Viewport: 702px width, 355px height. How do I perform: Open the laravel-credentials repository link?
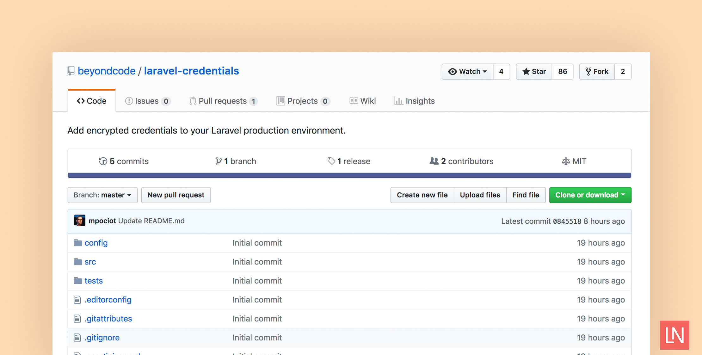[191, 71]
